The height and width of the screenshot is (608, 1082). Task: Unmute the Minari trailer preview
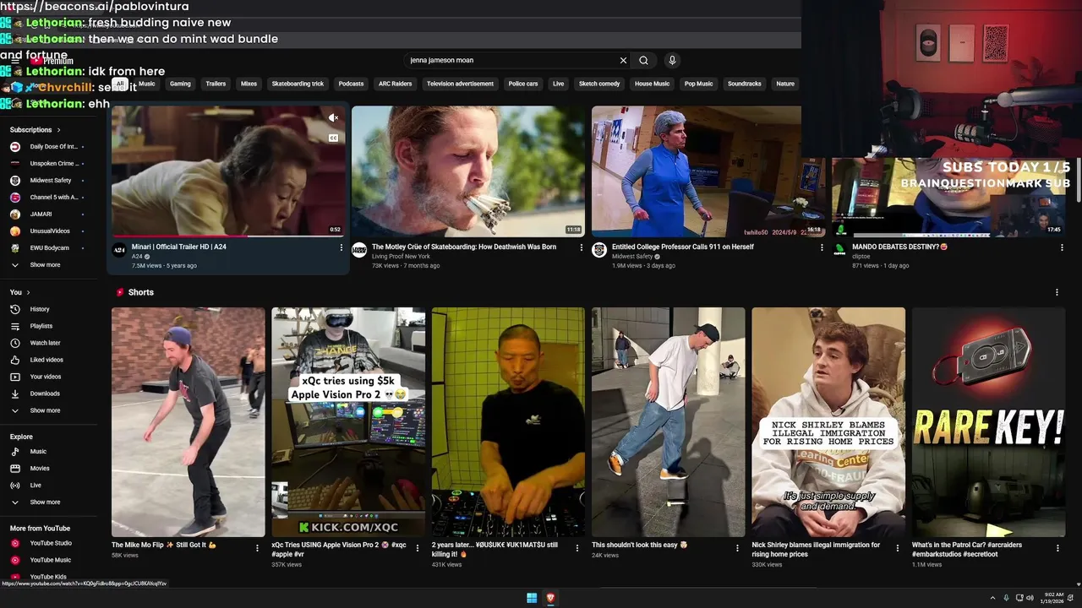(333, 117)
